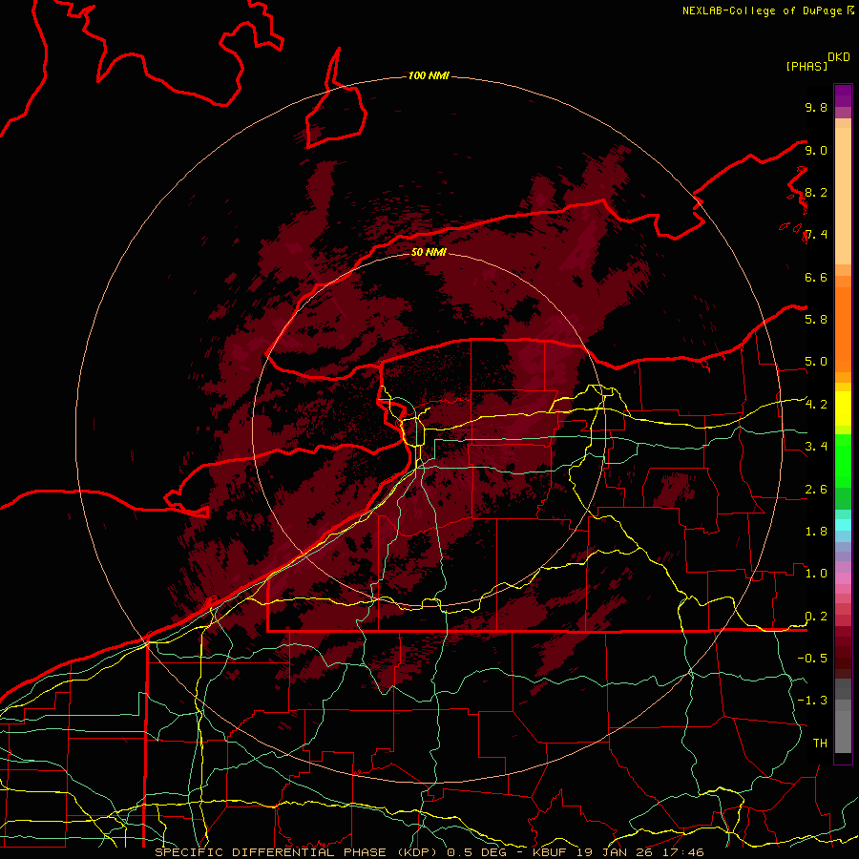Click the 2.6 scale value
Image resolution: width=859 pixels, height=859 pixels.
816,490
